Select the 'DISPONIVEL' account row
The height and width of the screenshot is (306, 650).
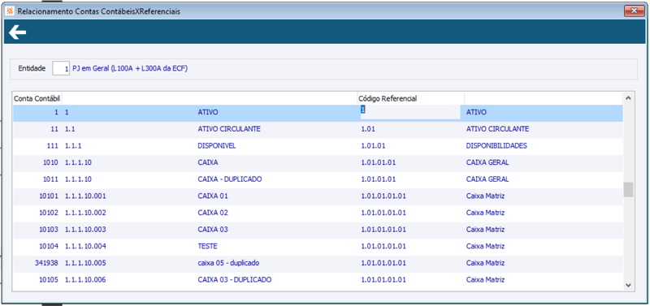(x=318, y=146)
